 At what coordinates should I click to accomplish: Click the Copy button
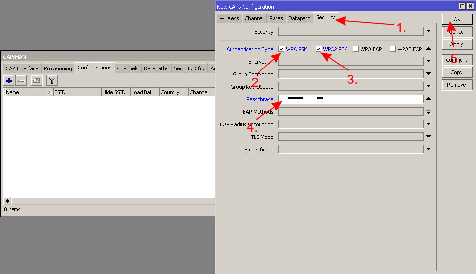point(456,72)
